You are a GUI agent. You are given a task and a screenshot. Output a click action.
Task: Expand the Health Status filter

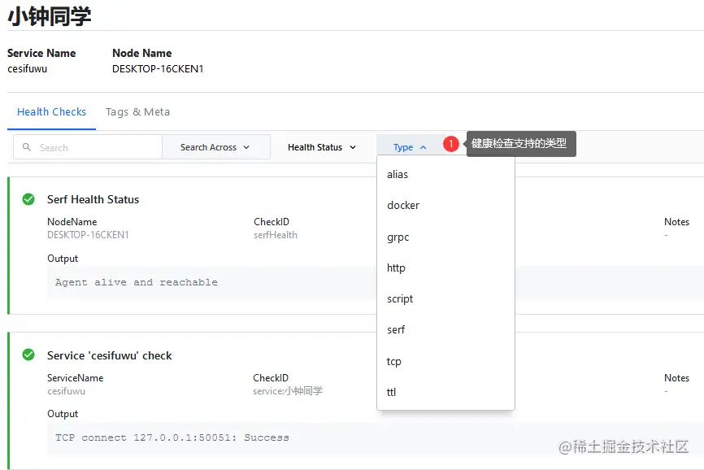coord(322,147)
